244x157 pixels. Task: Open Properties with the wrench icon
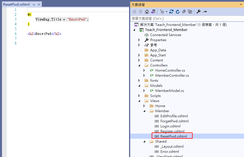[198, 12]
